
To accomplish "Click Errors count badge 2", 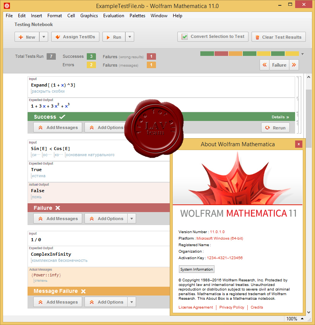I will [x=91, y=65].
